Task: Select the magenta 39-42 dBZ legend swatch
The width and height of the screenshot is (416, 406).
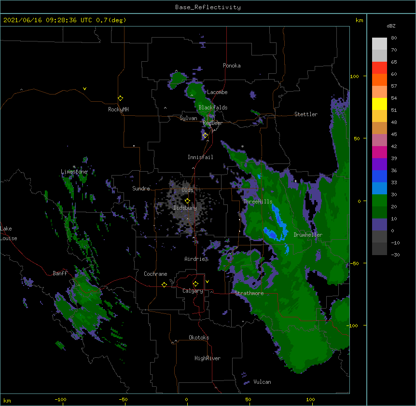Action: click(x=379, y=152)
